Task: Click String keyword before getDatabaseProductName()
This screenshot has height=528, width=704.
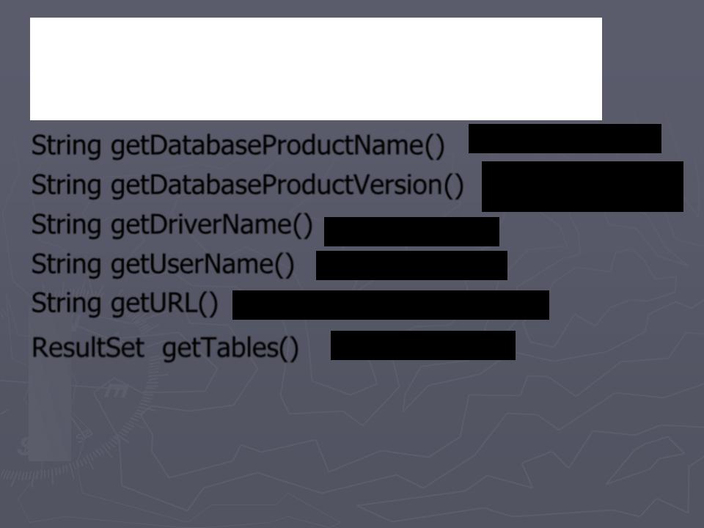Action: [67, 147]
